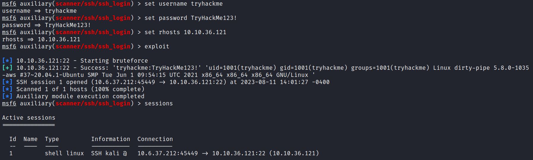Click the 'Id' column header
The image size is (533, 160).
pos(13,139)
